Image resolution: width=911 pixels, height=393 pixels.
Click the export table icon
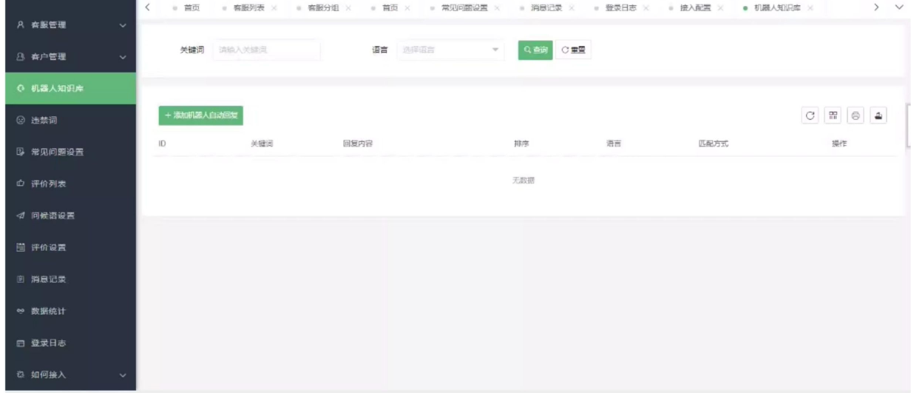pyautogui.click(x=878, y=115)
